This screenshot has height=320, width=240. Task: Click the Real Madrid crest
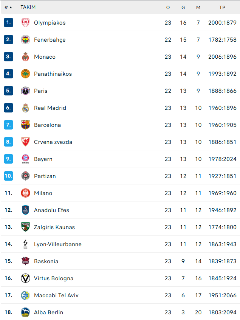click(x=25, y=108)
